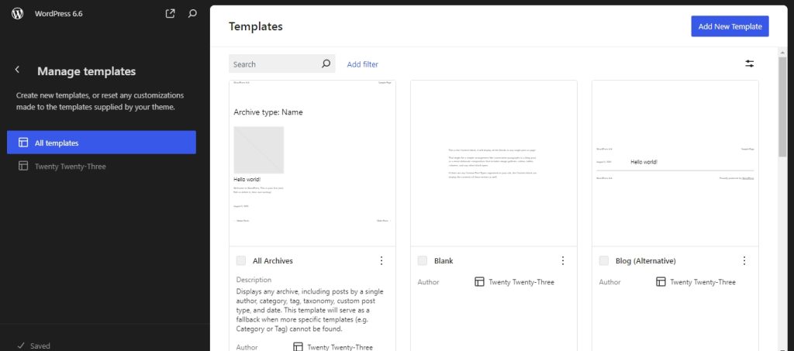Open the view options sliders icon
The width and height of the screenshot is (794, 351).
tap(750, 64)
